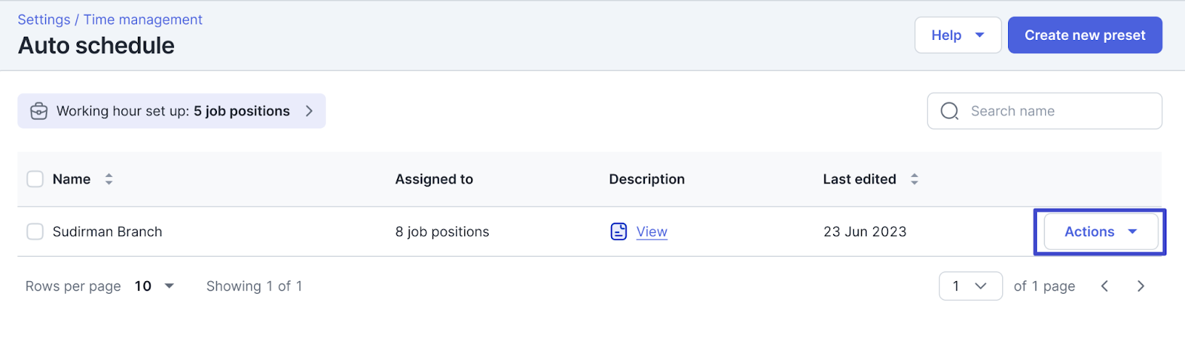Change rows per page dropdown

click(x=154, y=286)
